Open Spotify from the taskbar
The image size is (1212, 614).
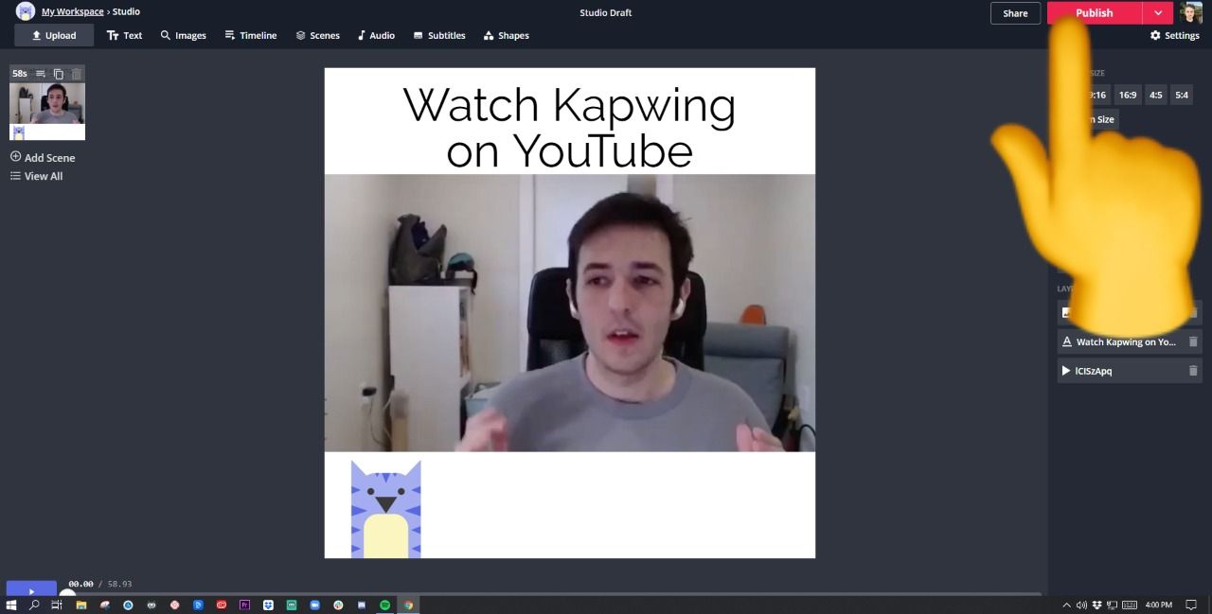click(x=384, y=605)
